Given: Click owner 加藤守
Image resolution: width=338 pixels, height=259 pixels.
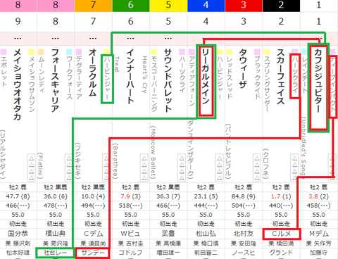Looking at the screenshot, I should coord(319,253).
